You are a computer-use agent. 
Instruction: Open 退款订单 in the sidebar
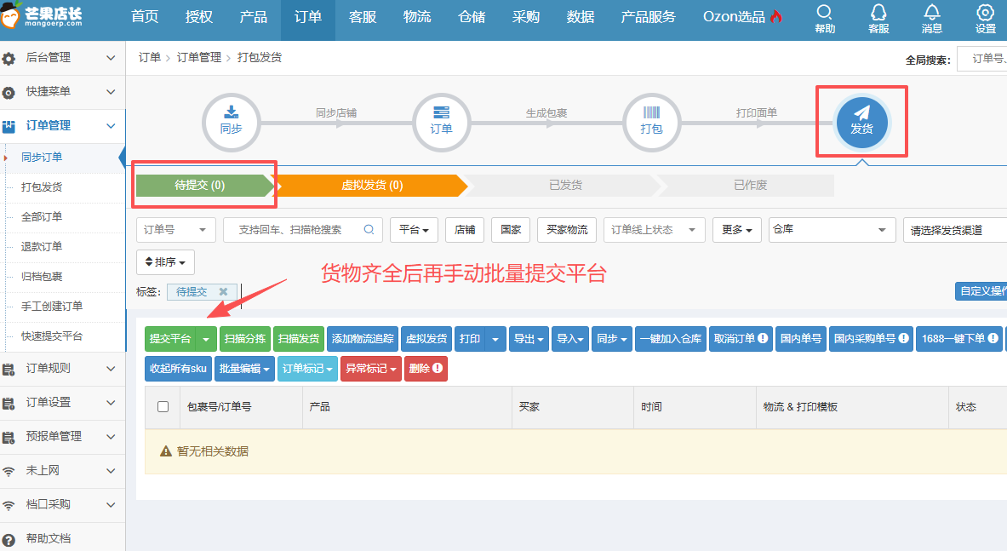pyautogui.click(x=42, y=247)
